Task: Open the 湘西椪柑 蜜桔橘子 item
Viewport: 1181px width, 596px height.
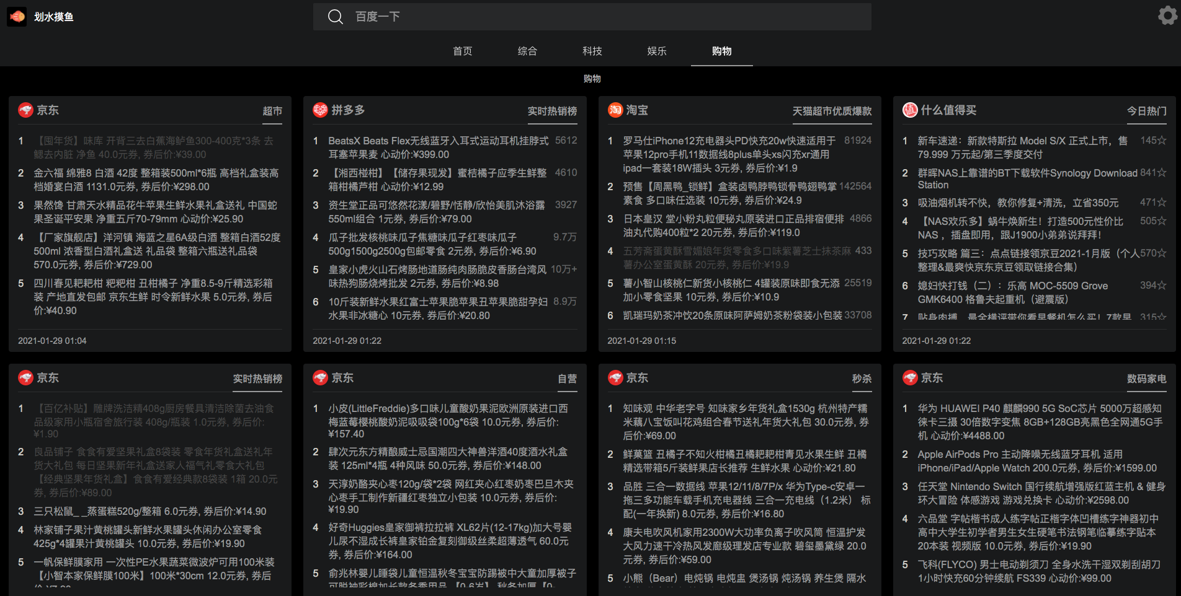Action: [437, 180]
